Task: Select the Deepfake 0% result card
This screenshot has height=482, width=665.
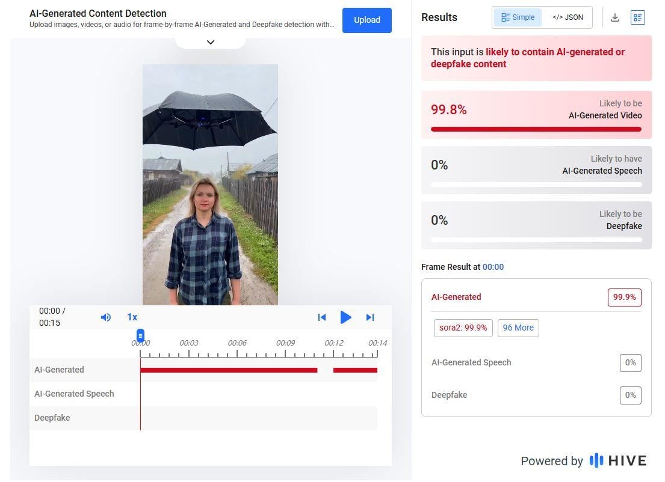Action: click(x=536, y=225)
